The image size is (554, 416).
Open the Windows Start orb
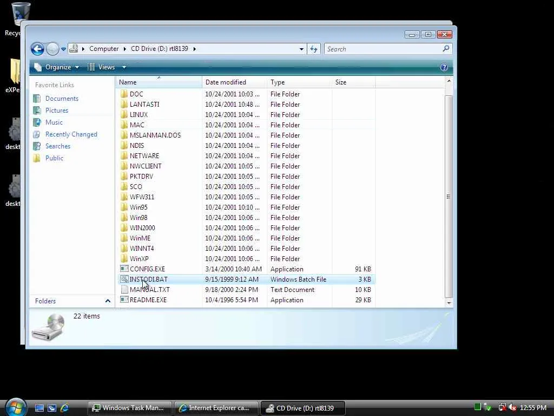coord(16,407)
